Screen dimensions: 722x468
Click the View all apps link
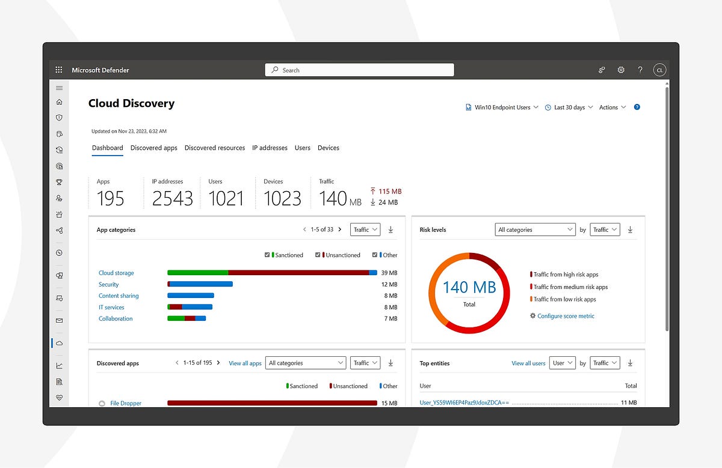[x=245, y=363]
